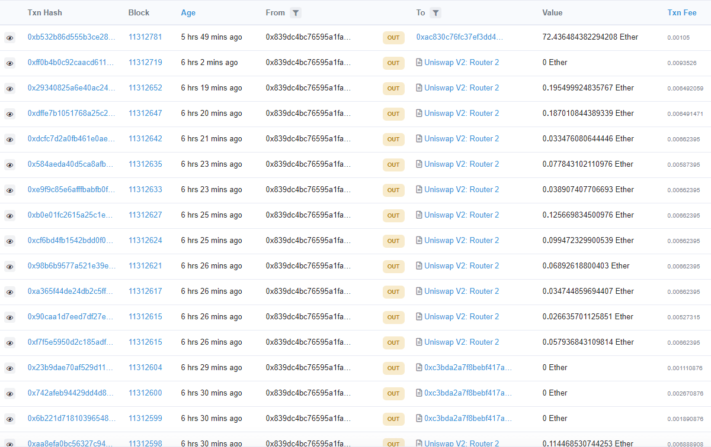Open Uniswap V2: Router 2 in block 11312624 row
The width and height of the screenshot is (711, 447).
(x=462, y=240)
